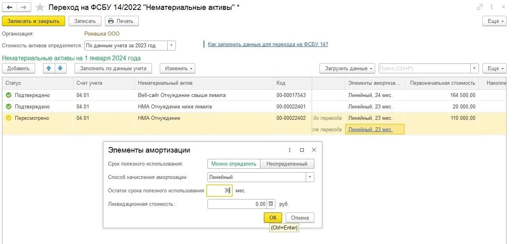
Task: Move row up with the up arrow
Action: click(49, 68)
